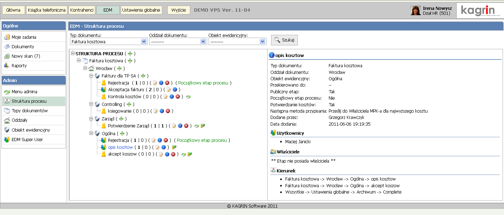Click folder-arrow icon after Potwierdzenie Zarząd

(203, 125)
